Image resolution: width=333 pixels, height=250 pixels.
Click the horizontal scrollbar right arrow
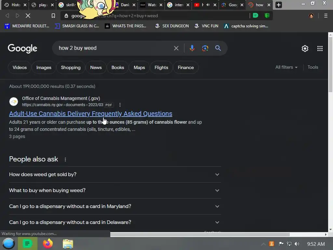click(326, 234)
